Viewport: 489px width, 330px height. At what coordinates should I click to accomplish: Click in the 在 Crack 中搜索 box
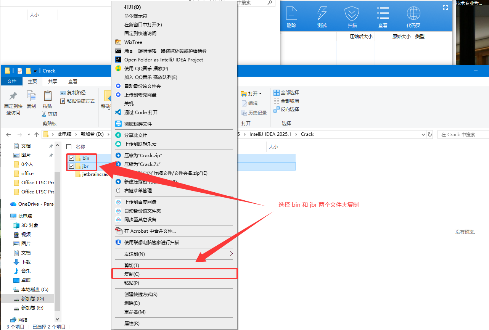(464, 134)
